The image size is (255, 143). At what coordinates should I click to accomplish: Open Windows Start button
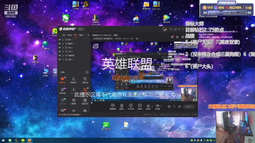click(x=3, y=140)
